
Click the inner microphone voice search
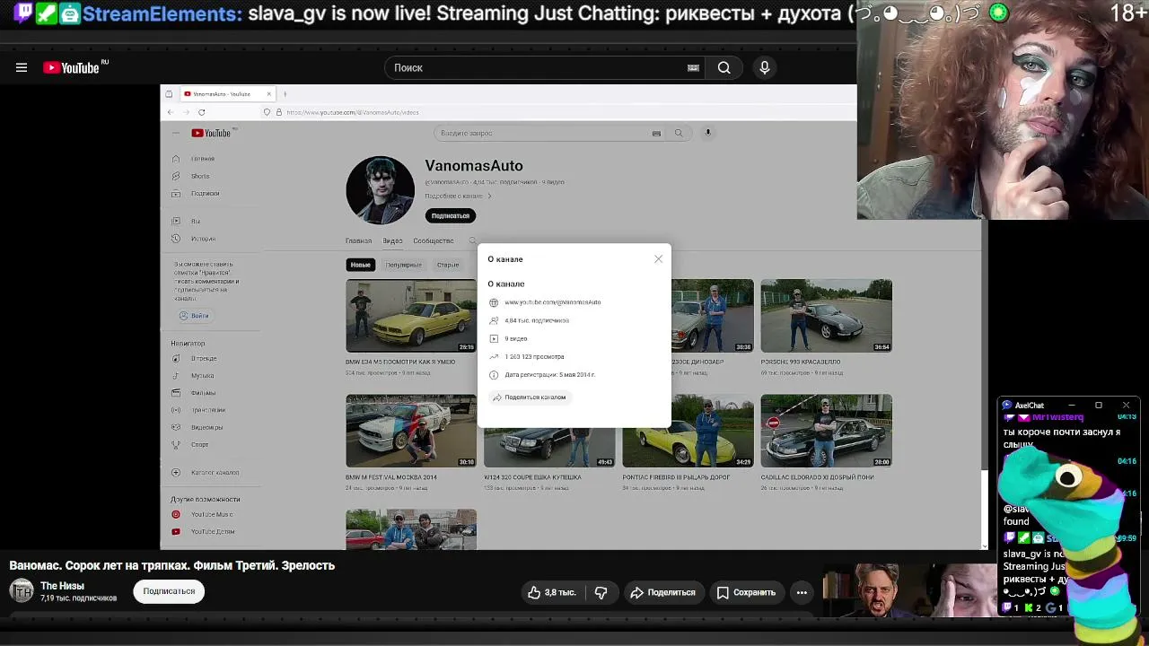pyautogui.click(x=707, y=133)
